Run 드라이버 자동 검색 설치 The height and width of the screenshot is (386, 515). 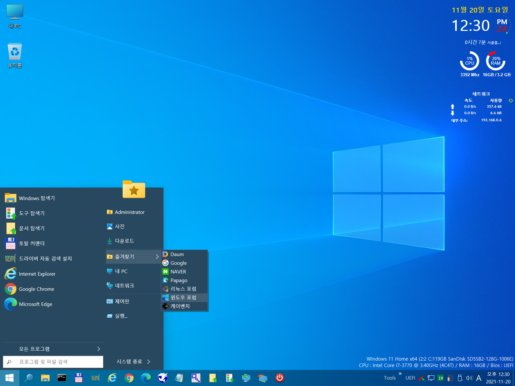click(53, 259)
